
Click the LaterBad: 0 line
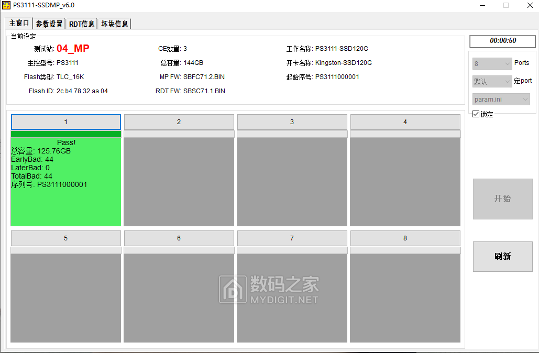click(30, 168)
